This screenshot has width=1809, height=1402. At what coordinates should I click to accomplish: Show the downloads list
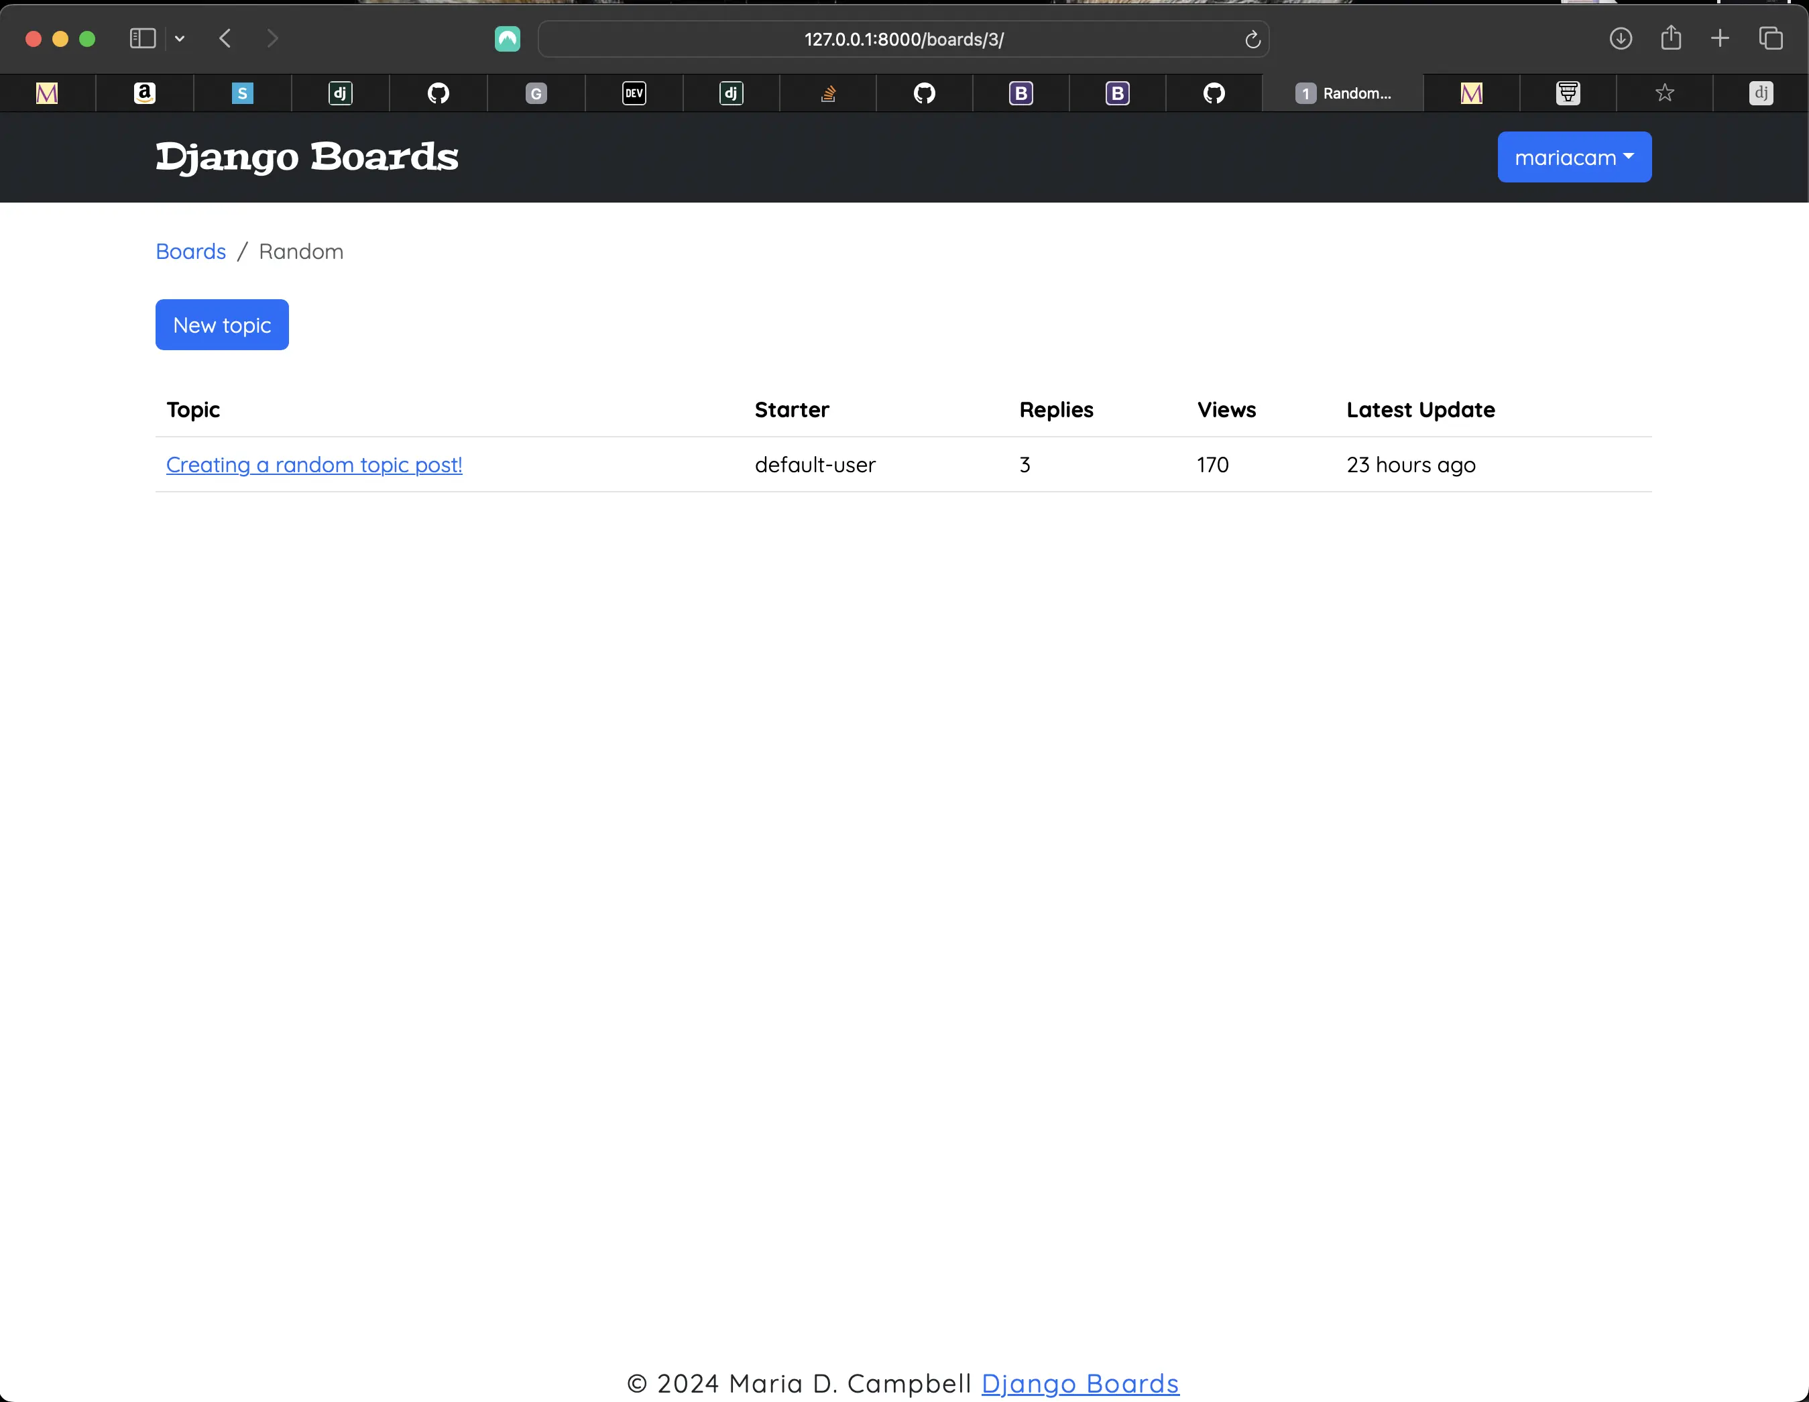(1621, 39)
